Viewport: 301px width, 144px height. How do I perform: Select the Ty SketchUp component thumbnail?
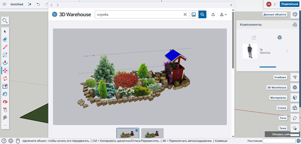click(x=250, y=51)
